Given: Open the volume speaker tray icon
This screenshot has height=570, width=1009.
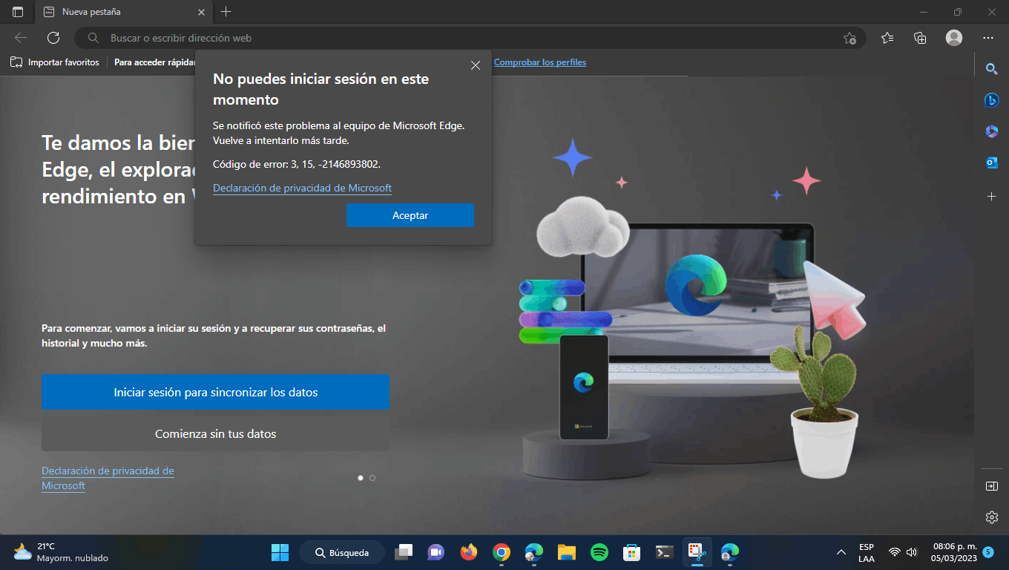Looking at the screenshot, I should click(x=912, y=552).
